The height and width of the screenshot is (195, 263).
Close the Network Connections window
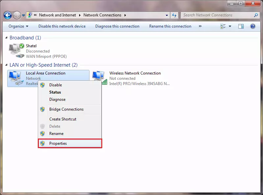tap(253, 3)
